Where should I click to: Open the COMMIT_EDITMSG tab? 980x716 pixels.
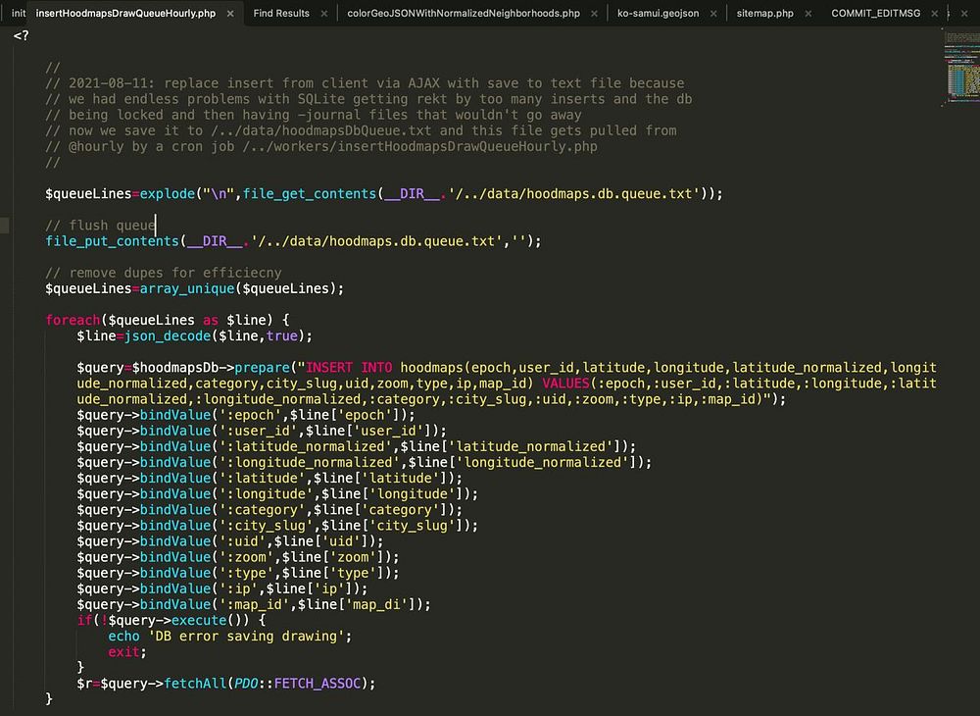point(877,14)
